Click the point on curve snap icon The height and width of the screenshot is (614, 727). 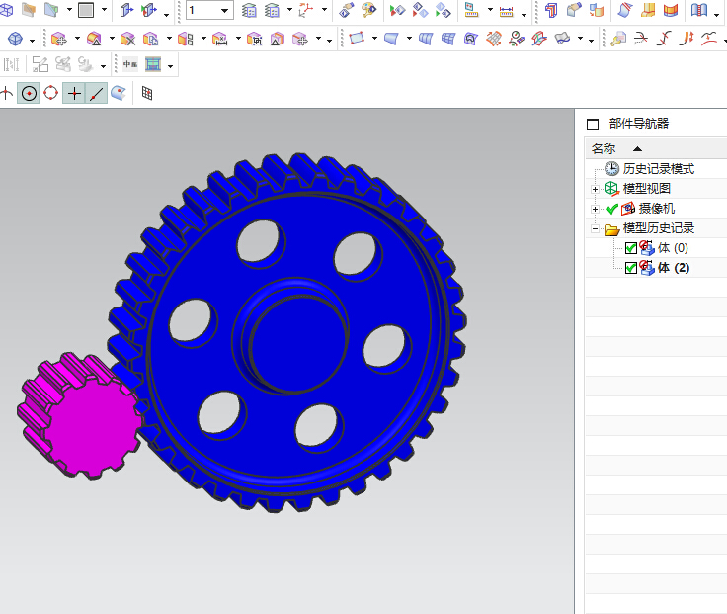[x=97, y=93]
